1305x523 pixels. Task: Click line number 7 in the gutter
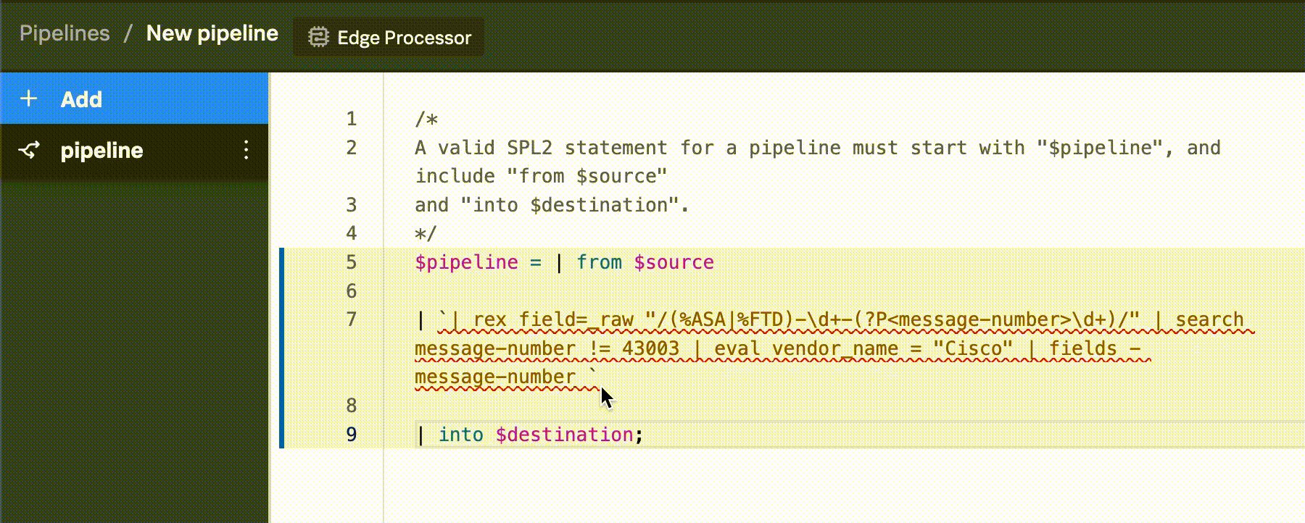coord(352,319)
